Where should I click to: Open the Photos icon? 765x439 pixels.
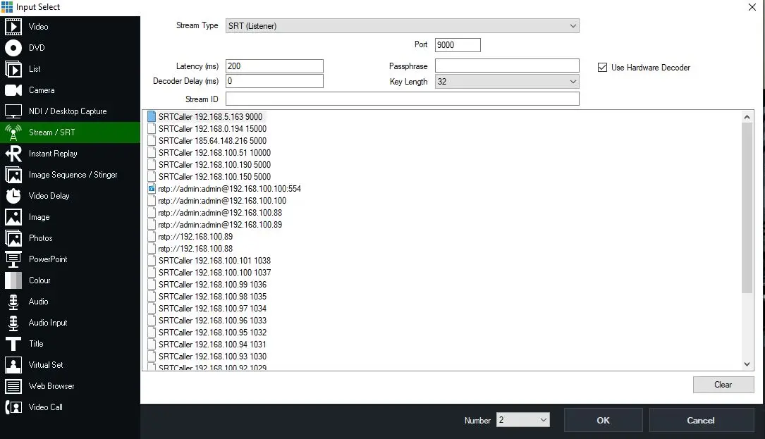click(x=13, y=238)
